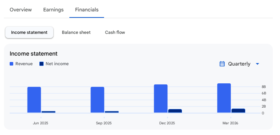Click the Jun 2025 net income bar
Viewport: 280px width, 135px height.
[48, 112]
